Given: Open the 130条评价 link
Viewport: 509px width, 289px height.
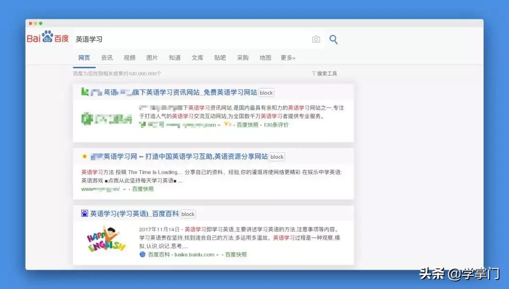Looking at the screenshot, I should (276, 125).
